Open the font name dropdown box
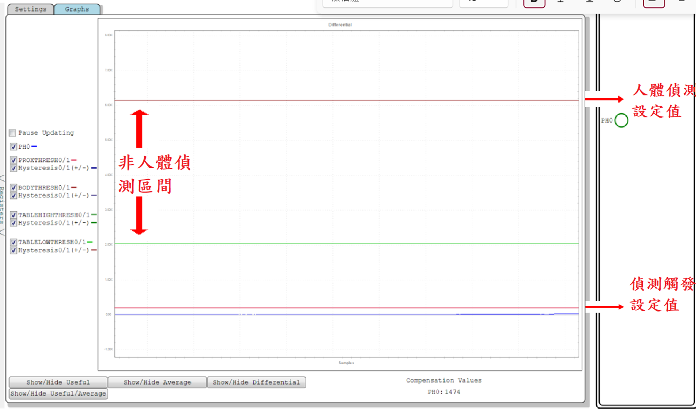Image resolution: width=696 pixels, height=409 pixels. [x=387, y=2]
